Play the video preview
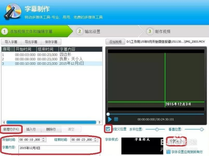209x156 pixels. (110, 119)
